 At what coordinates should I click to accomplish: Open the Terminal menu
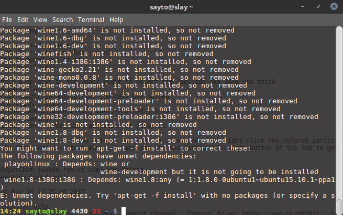(x=91, y=20)
